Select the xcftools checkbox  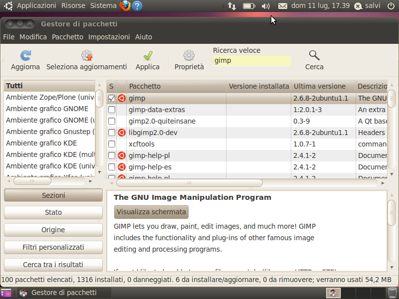point(112,144)
